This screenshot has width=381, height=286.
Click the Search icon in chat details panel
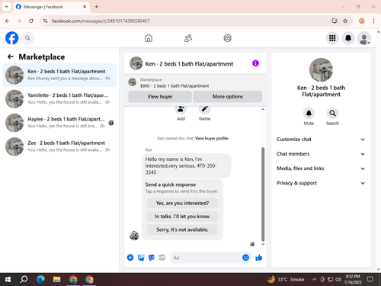332,113
